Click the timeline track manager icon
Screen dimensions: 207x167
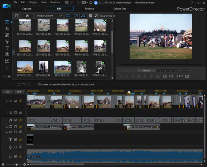[8, 92]
